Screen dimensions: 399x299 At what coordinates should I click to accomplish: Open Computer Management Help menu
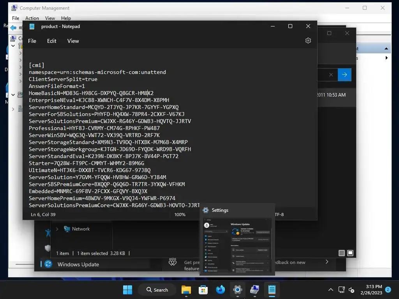(x=66, y=18)
